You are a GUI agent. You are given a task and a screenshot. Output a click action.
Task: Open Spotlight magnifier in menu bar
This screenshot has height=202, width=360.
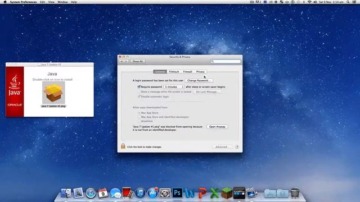point(348,2)
